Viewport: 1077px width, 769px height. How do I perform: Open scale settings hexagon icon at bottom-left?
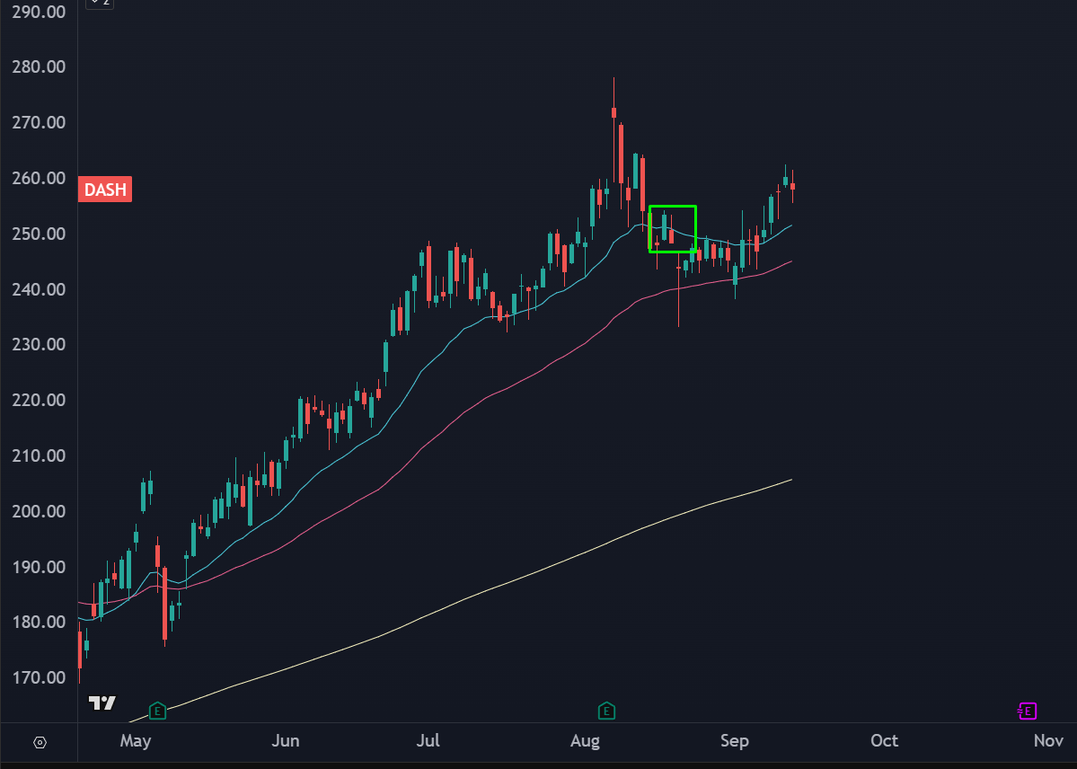[40, 742]
